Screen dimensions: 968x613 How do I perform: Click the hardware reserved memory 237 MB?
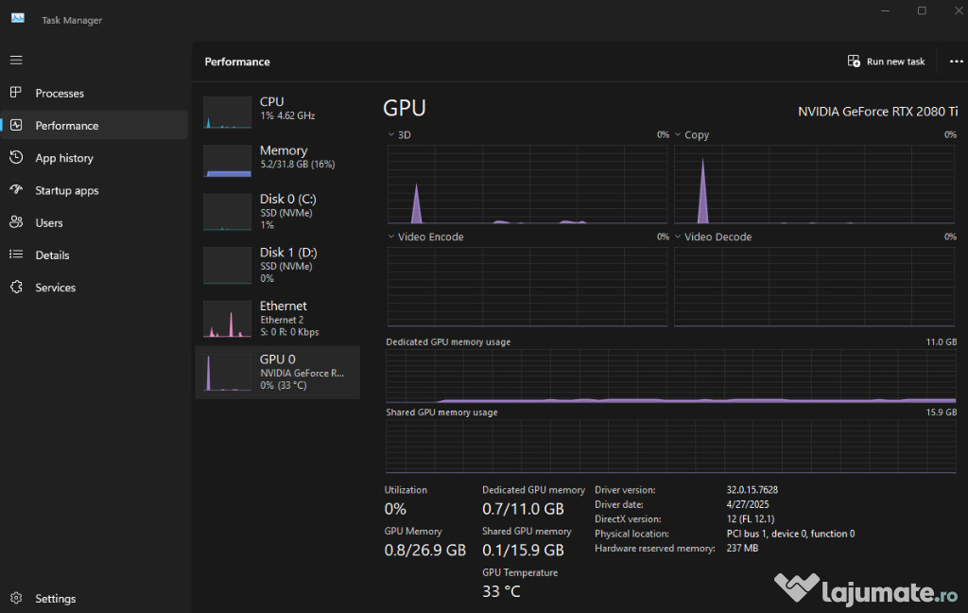click(x=742, y=548)
